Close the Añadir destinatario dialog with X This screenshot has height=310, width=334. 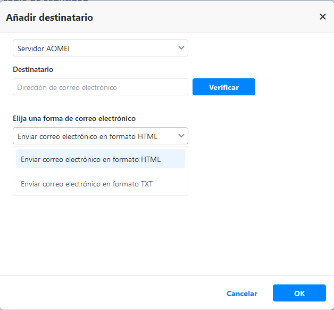[x=322, y=17]
